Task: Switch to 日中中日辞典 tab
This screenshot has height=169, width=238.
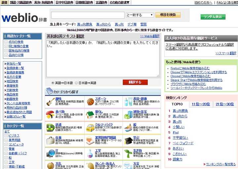Action: tap(64, 2)
